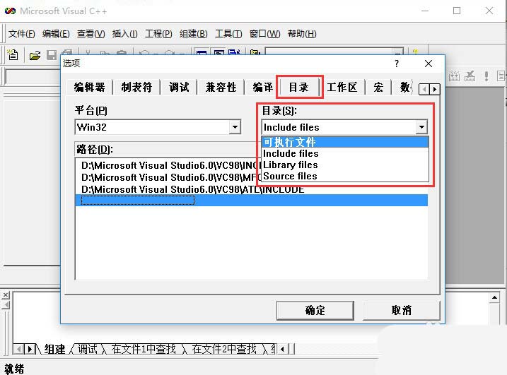507x375 pixels.
Task: Choose 可执行文件 from the directory list
Action: tap(345, 142)
